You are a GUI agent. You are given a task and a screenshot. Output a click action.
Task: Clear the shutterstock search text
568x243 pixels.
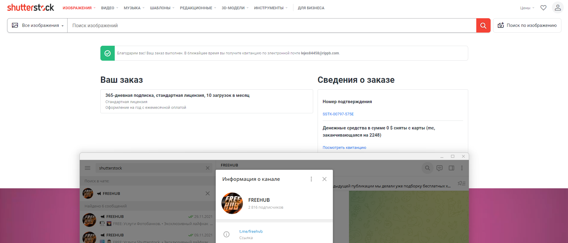(x=208, y=168)
